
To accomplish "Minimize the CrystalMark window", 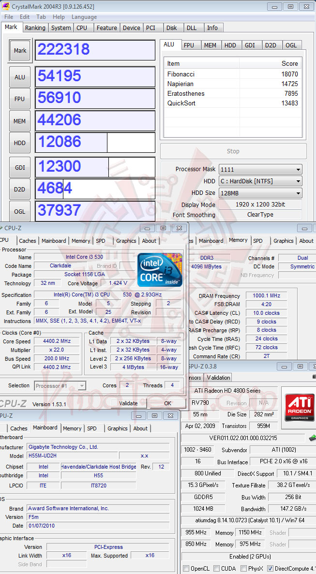I will click(x=274, y=7).
